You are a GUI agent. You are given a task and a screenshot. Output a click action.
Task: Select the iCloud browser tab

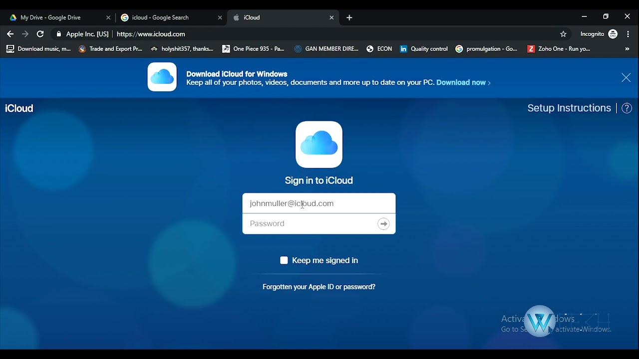284,17
